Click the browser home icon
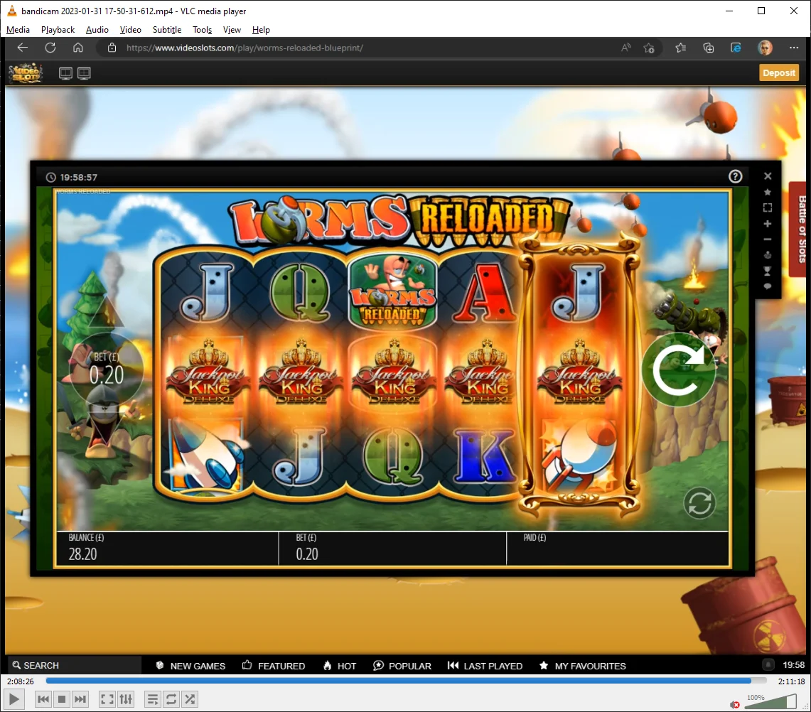Viewport: 811px width, 712px height. click(78, 48)
